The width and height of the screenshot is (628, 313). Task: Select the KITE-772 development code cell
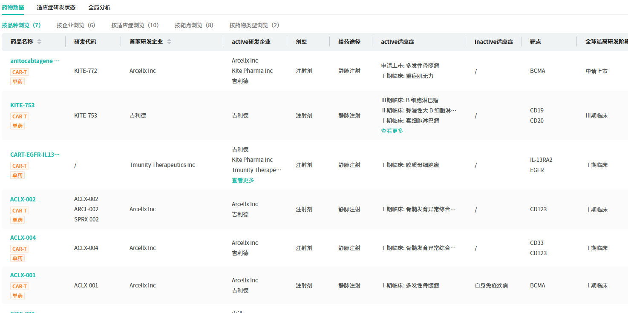point(86,71)
